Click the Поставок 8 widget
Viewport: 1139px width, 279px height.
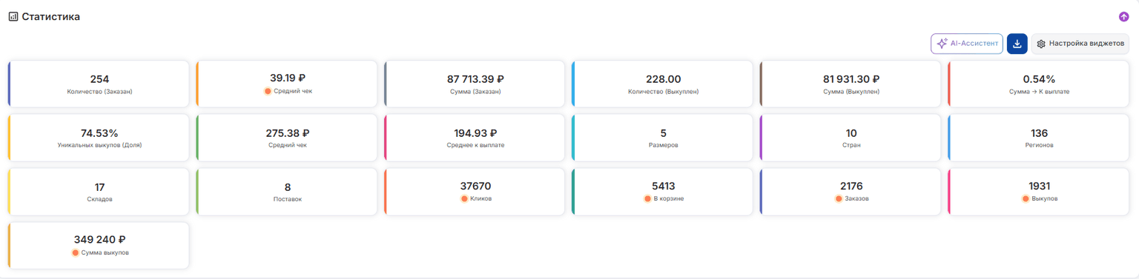coord(287,192)
